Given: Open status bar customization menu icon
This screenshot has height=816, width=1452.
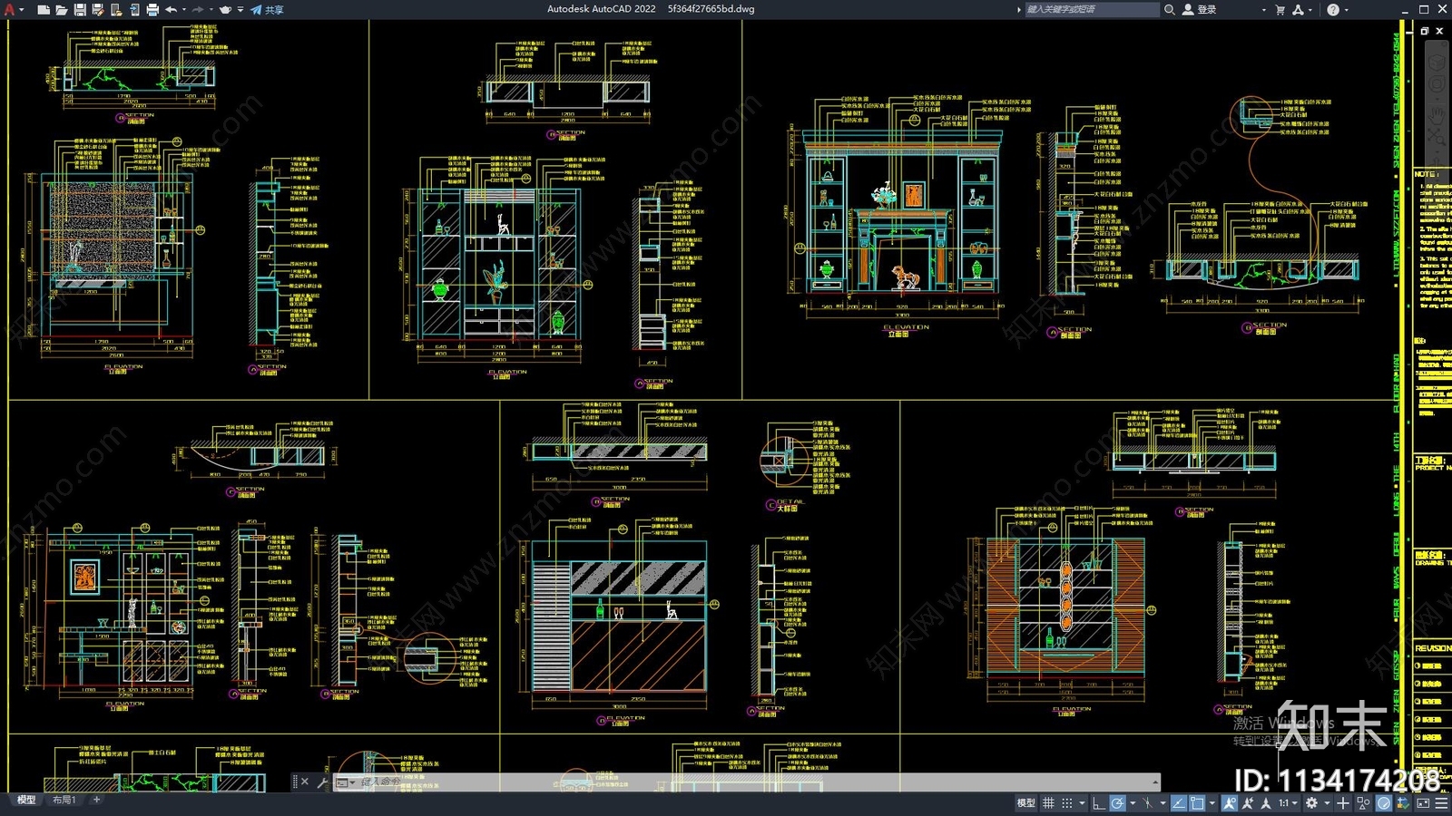Looking at the screenshot, I should click(1441, 802).
